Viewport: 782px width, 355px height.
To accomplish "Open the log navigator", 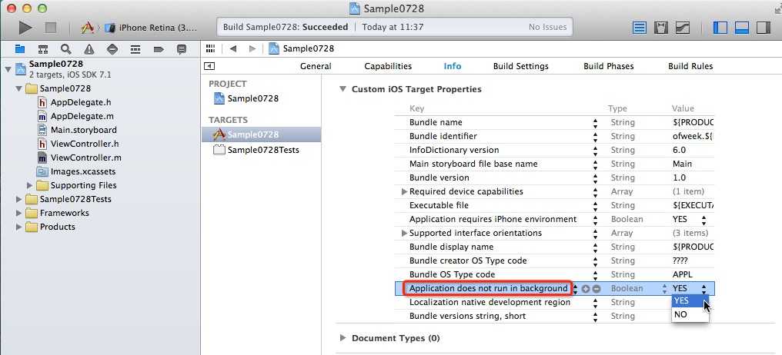I will (x=182, y=49).
